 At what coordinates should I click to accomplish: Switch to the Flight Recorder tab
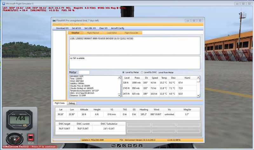pos(131,33)
